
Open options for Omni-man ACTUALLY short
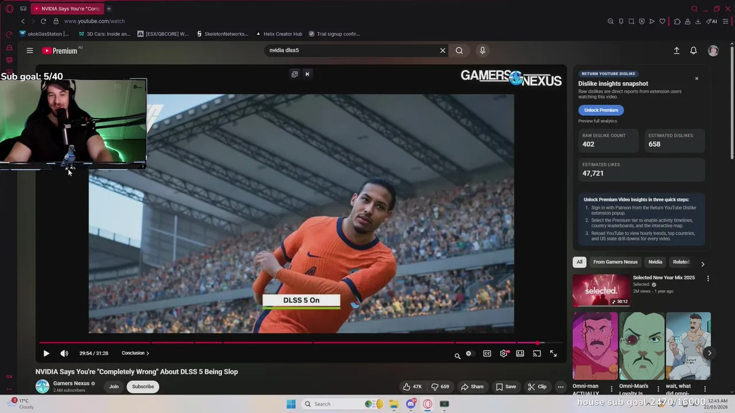coord(611,389)
